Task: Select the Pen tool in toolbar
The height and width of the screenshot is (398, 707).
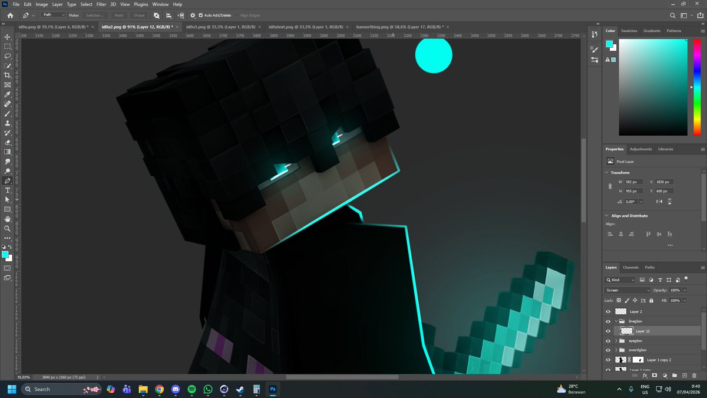Action: tap(8, 180)
